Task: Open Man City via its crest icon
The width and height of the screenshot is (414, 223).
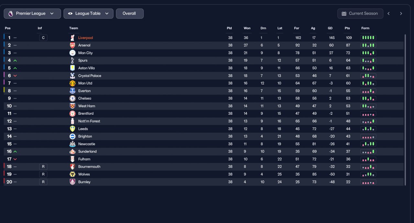Action: (x=72, y=53)
